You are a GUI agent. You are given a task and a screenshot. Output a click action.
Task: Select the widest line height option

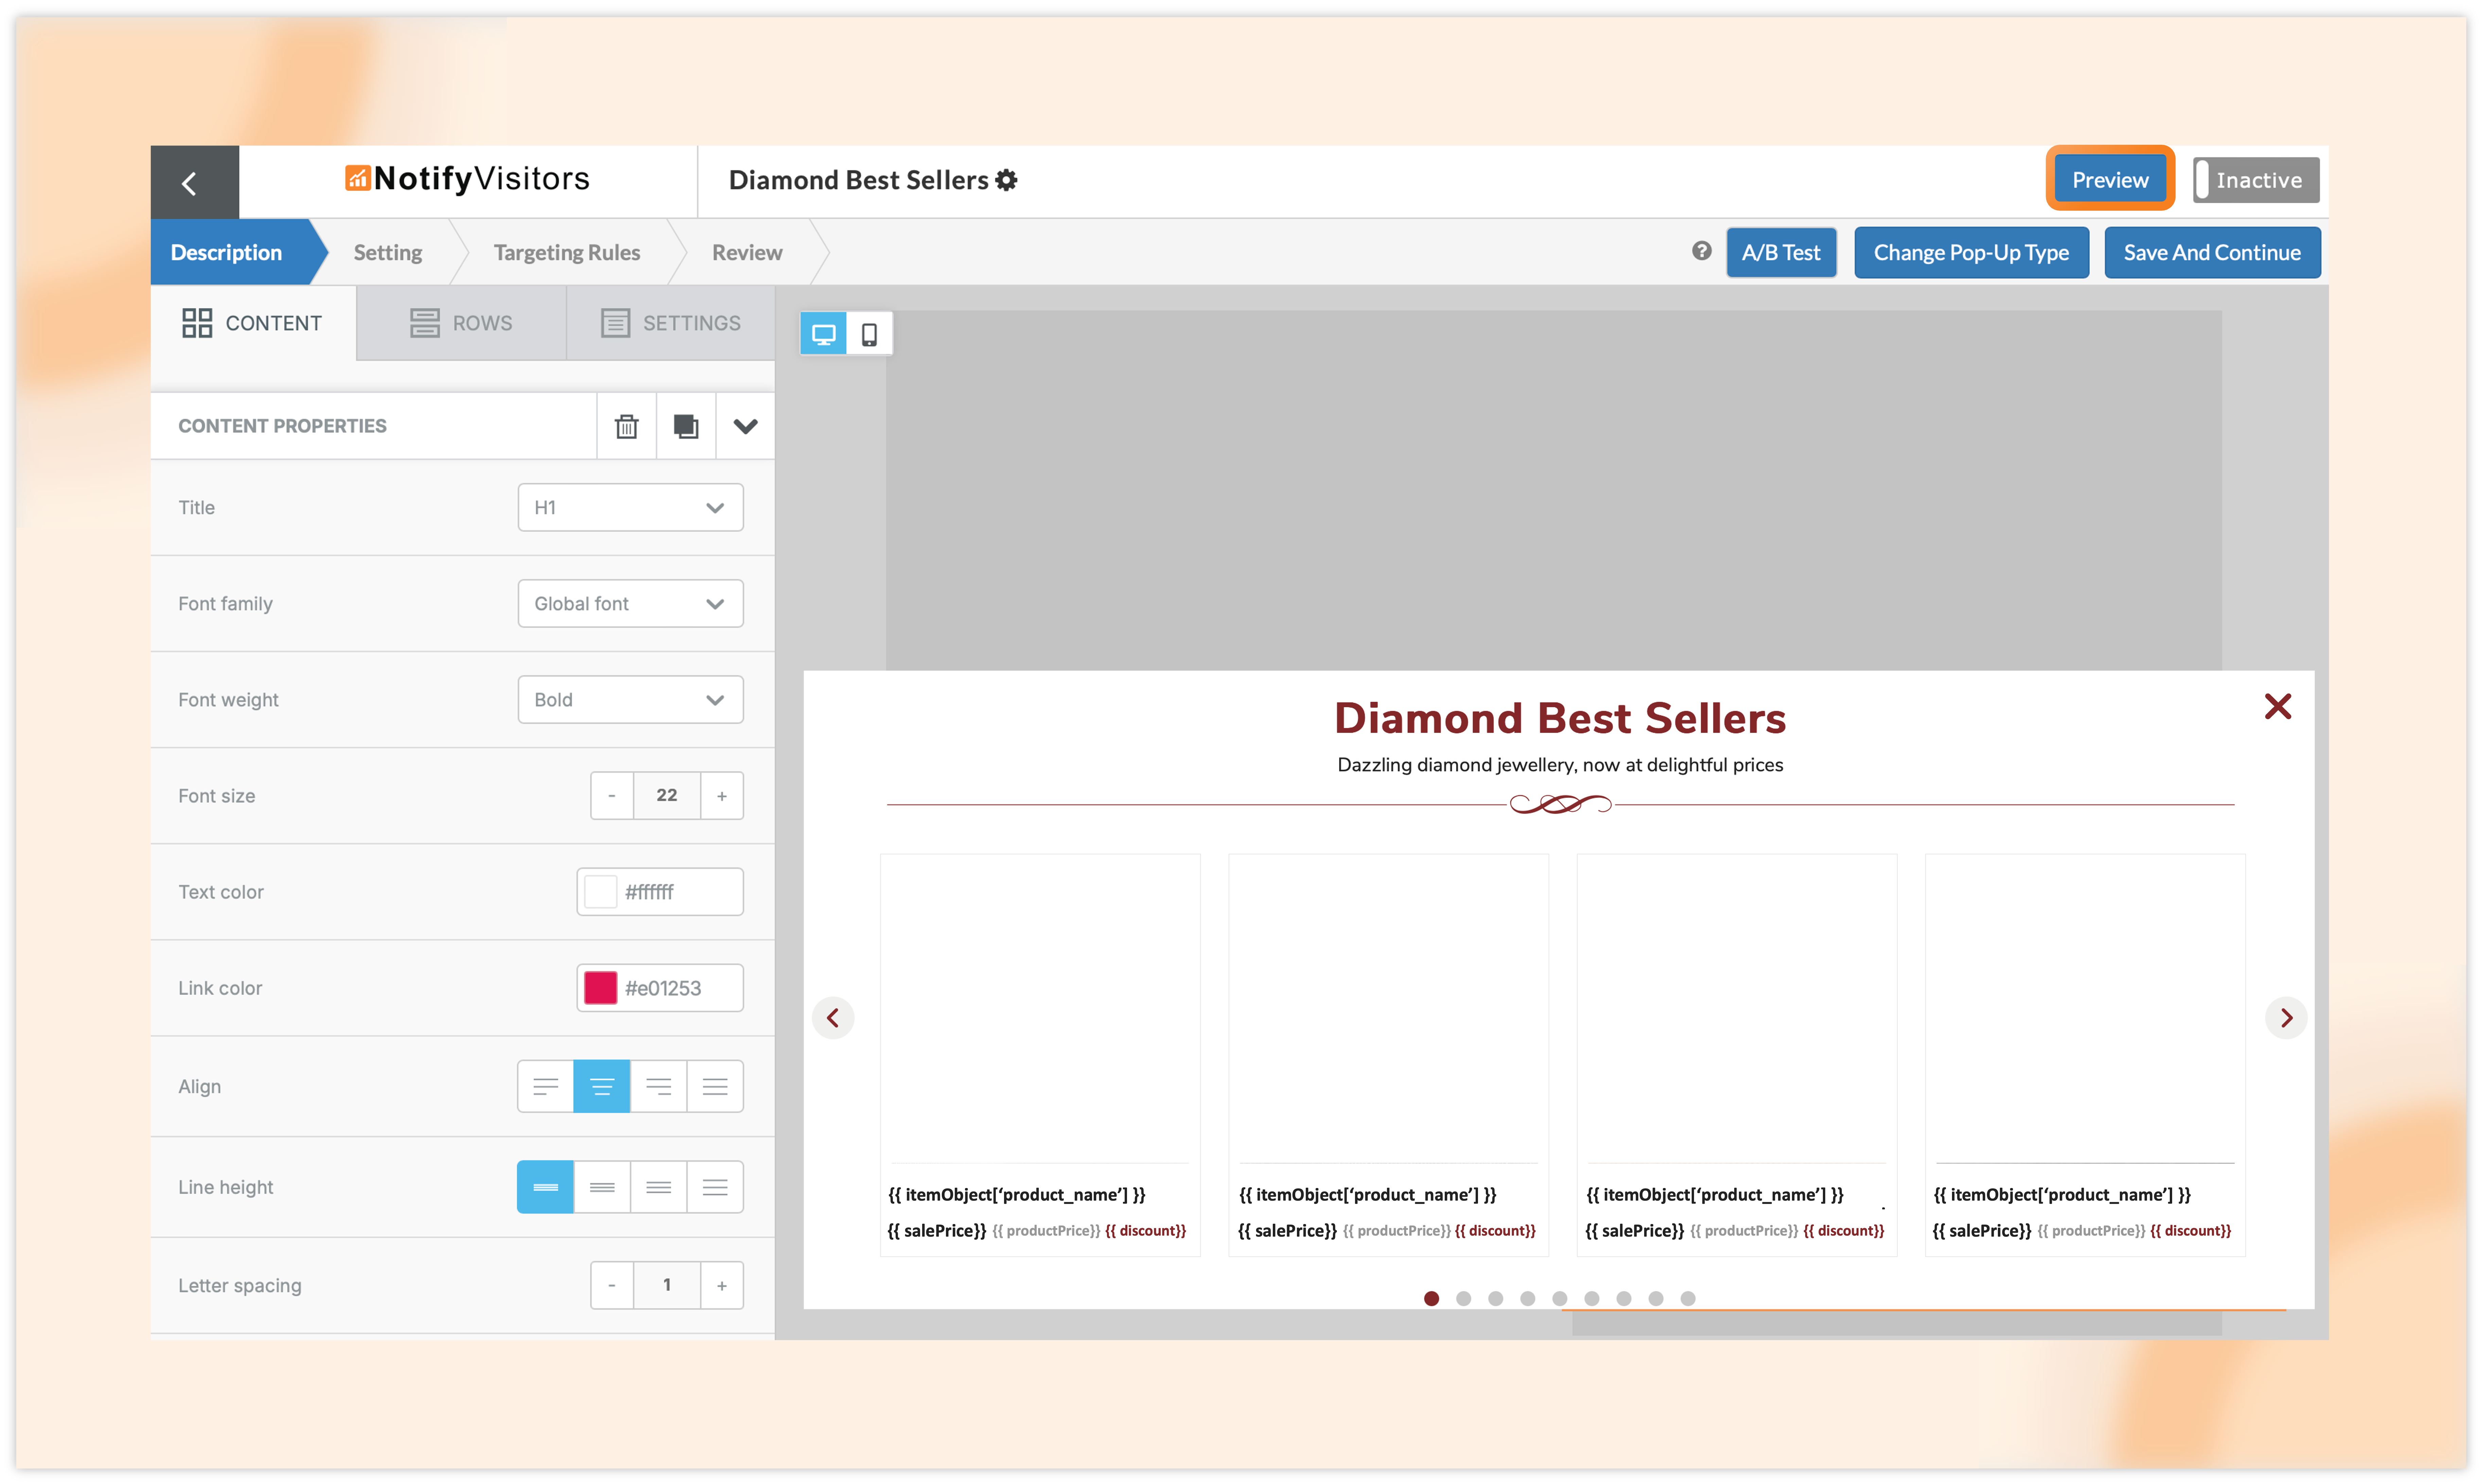pos(715,1187)
